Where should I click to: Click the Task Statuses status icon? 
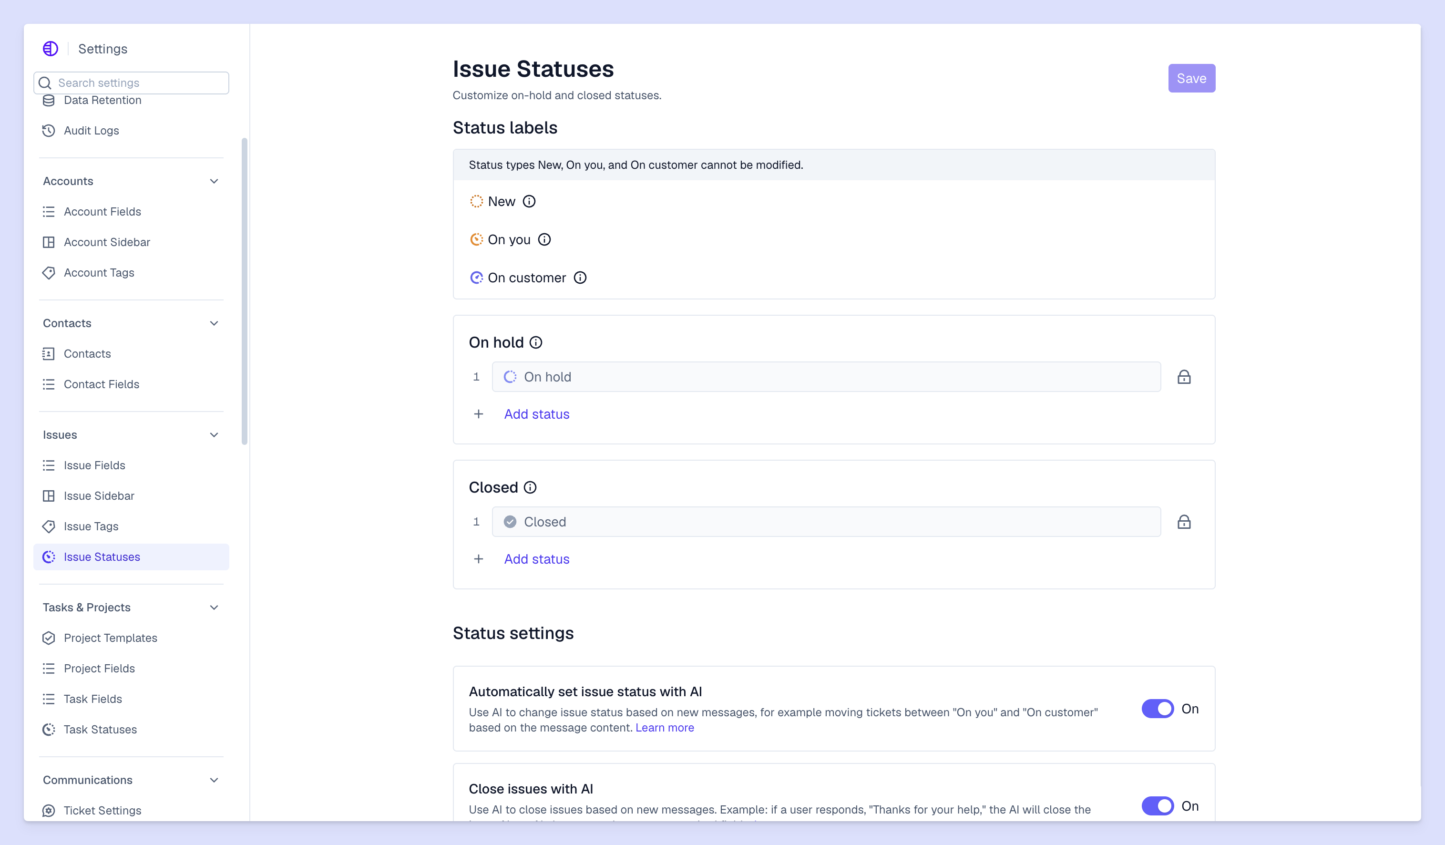click(x=49, y=730)
